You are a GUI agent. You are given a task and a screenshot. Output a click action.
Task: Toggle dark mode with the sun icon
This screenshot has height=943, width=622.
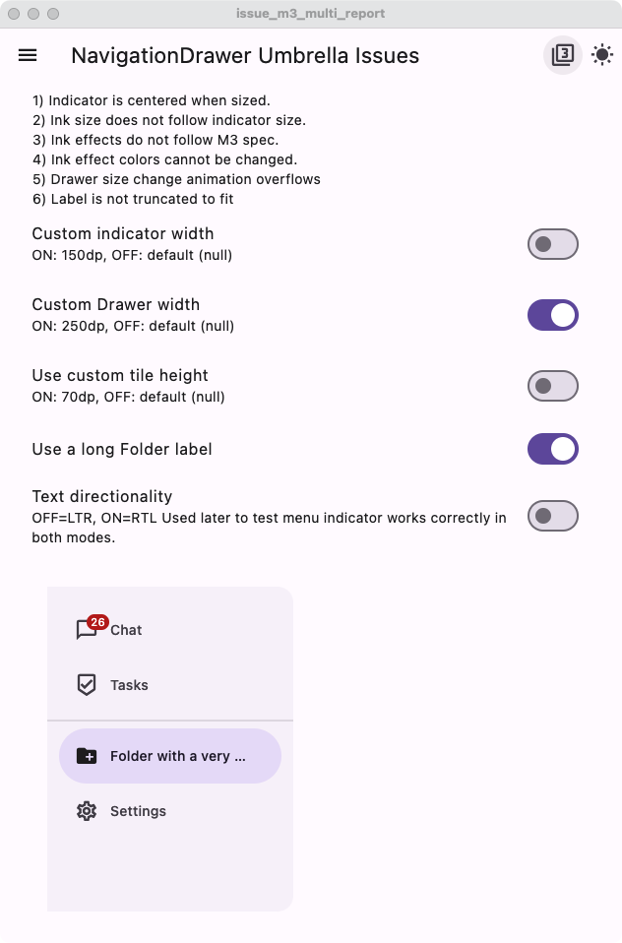(600, 55)
